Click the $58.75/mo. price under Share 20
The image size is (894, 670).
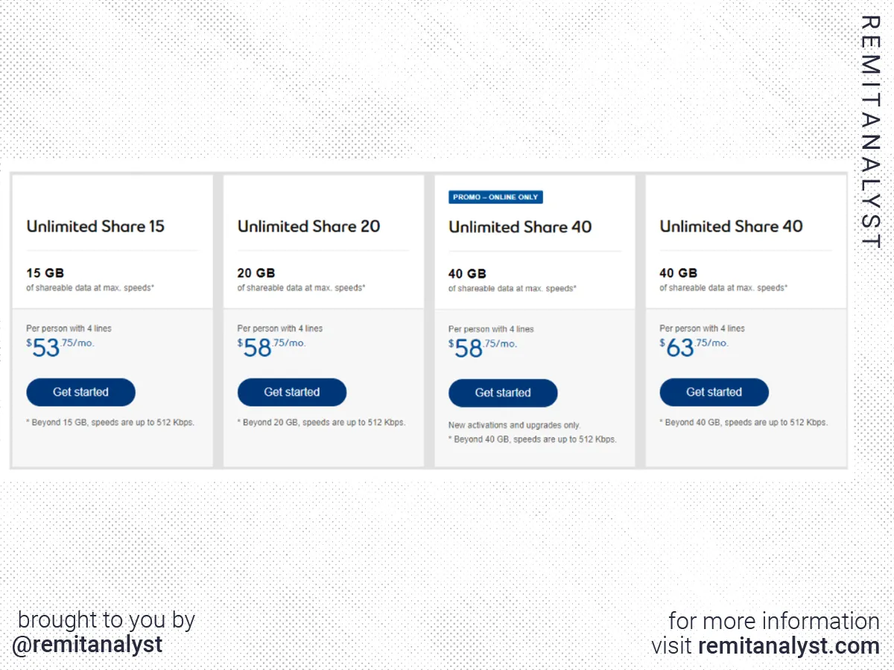(x=271, y=346)
